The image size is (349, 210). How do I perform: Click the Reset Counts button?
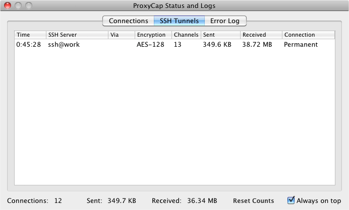click(253, 200)
